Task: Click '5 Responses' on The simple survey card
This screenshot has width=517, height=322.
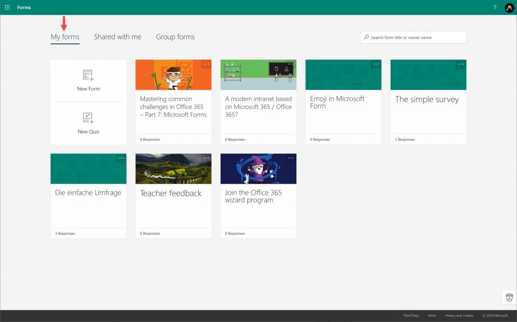Action: tap(405, 139)
